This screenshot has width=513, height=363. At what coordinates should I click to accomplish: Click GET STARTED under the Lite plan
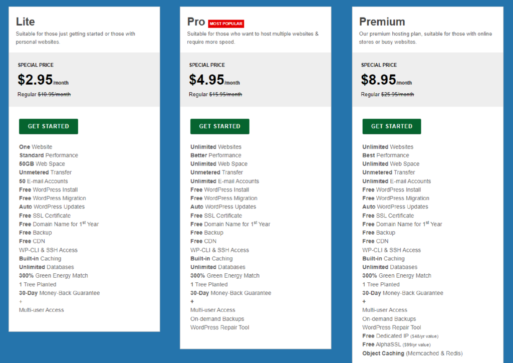click(x=48, y=126)
